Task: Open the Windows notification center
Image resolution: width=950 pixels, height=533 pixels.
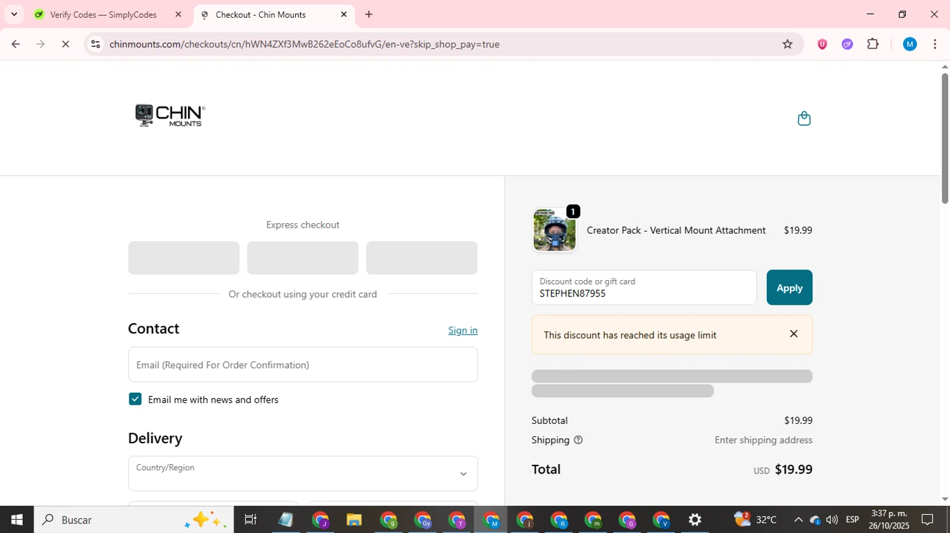Action: (928, 520)
